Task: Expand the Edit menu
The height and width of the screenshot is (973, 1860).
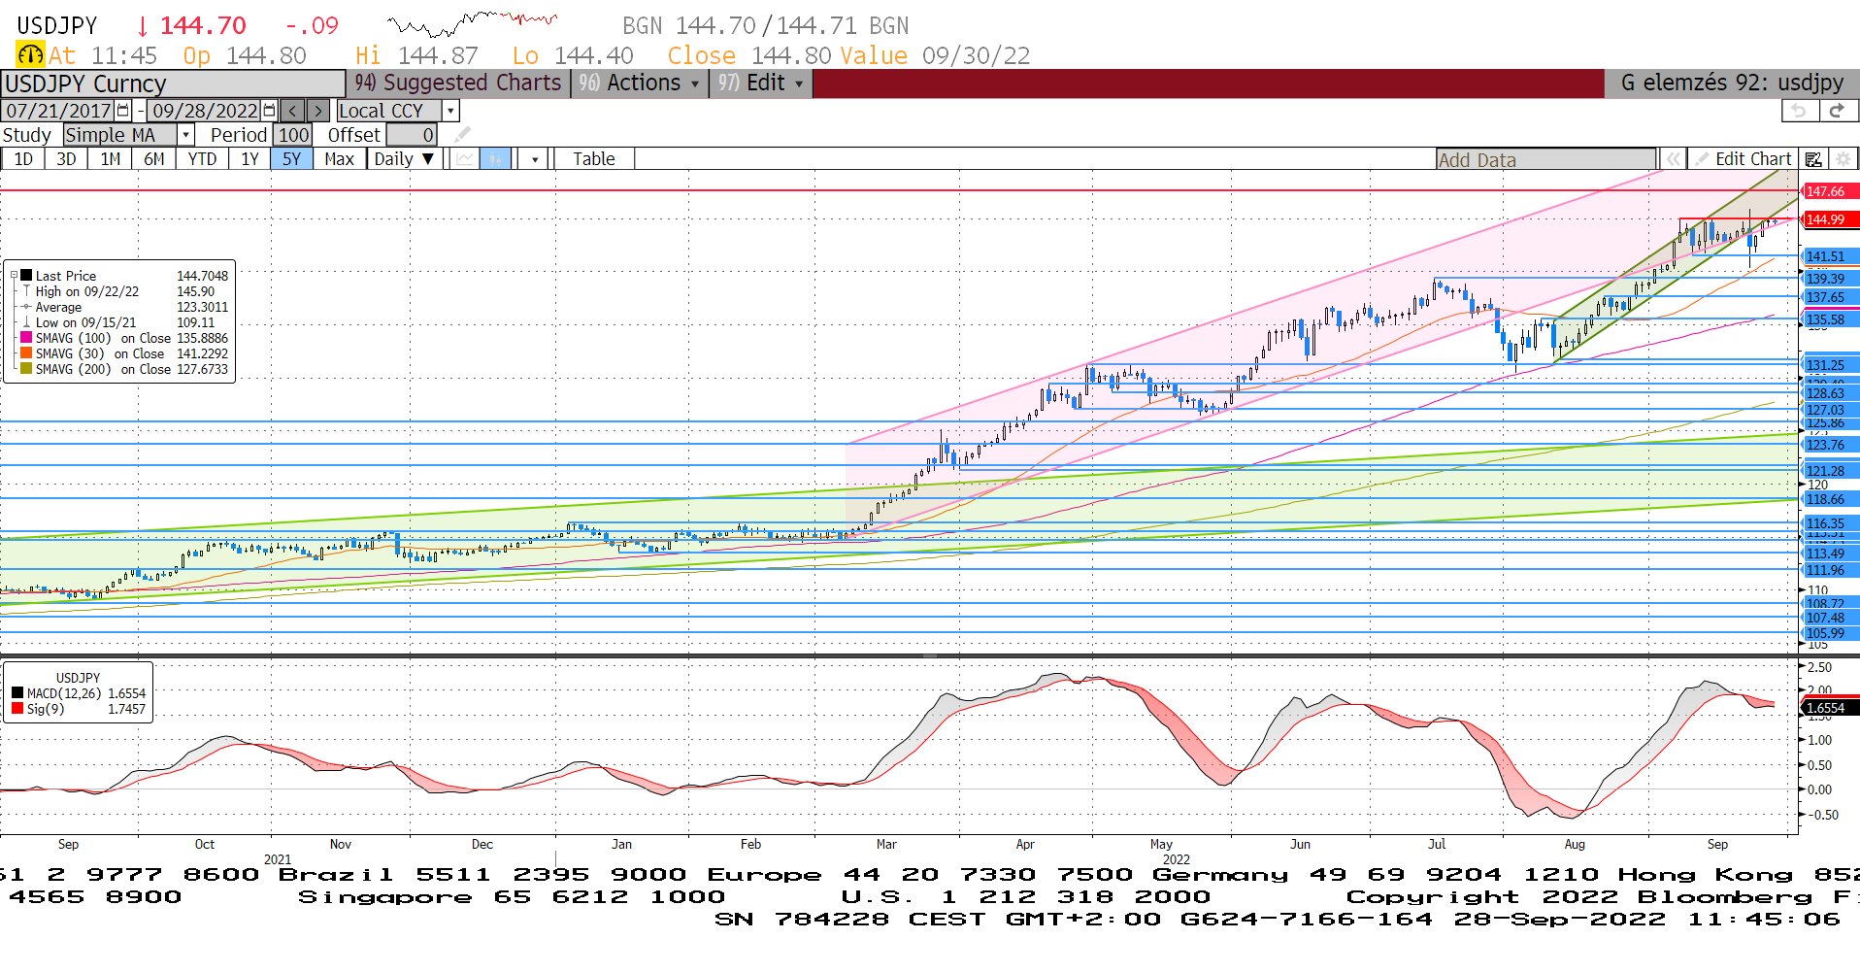Action: tap(760, 84)
